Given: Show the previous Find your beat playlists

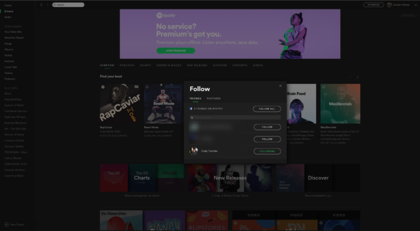Looking at the screenshot, I should [x=350, y=77].
